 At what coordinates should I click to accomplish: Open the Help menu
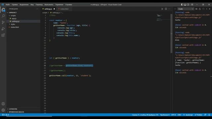pyautogui.click(x=69, y=5)
